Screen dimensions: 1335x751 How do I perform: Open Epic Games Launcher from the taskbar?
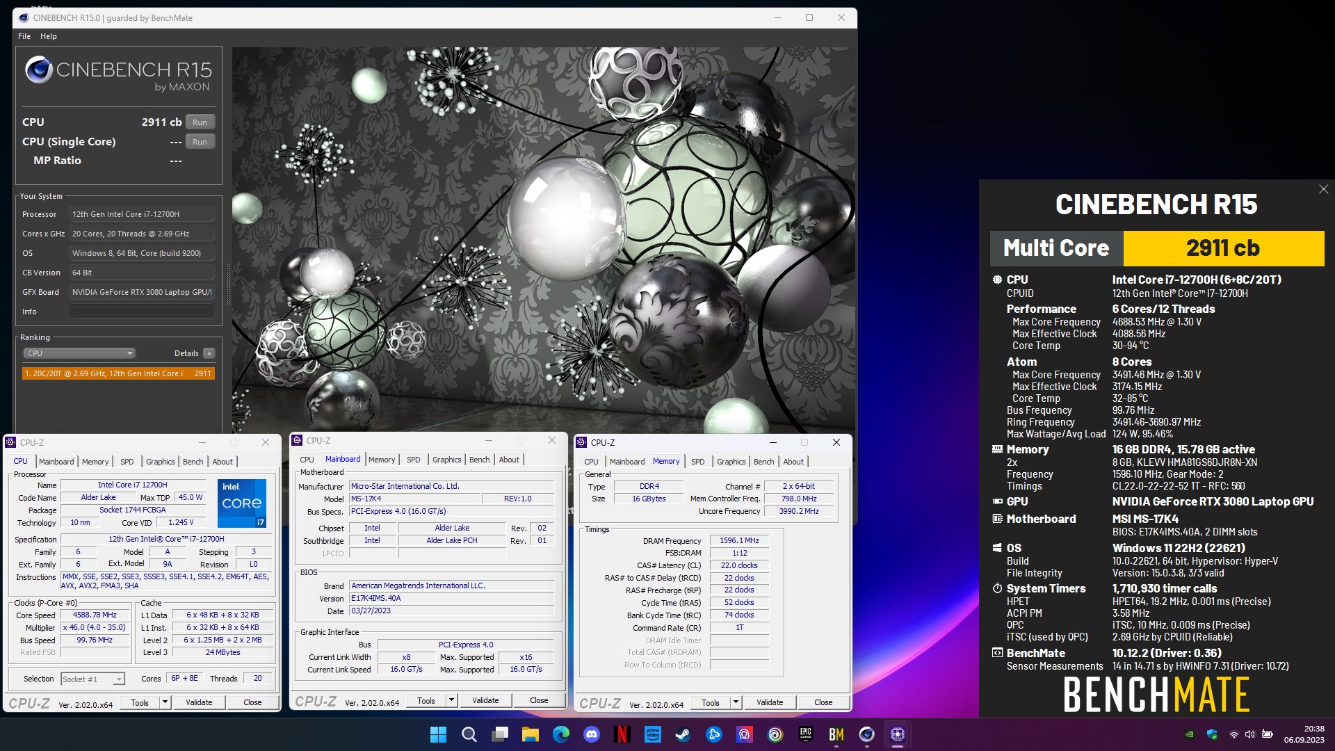805,734
